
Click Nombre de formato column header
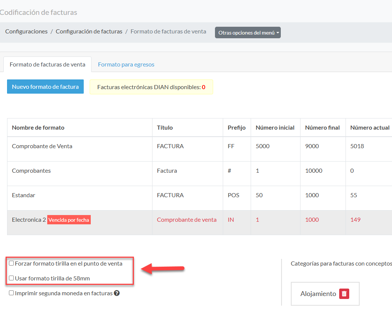click(x=38, y=128)
